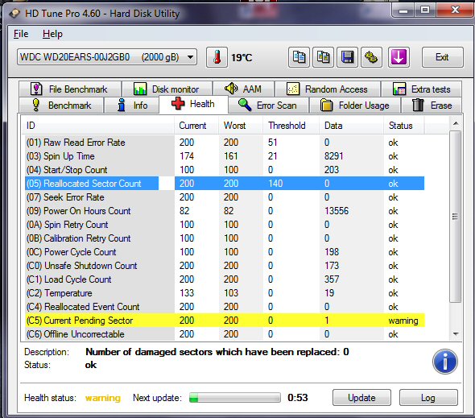This screenshot has width=475, height=418.
Task: Click the Update button
Action: [361, 397]
